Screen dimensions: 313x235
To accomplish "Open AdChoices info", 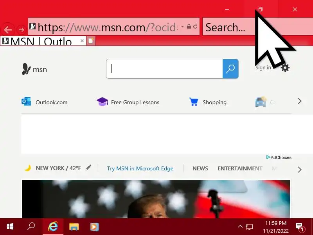I will (279, 157).
